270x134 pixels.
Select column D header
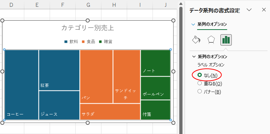11,5
